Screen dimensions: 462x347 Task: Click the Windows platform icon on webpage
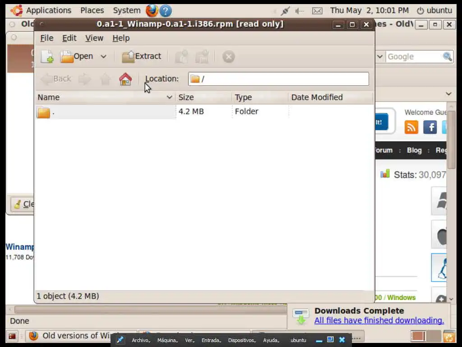coord(439,201)
